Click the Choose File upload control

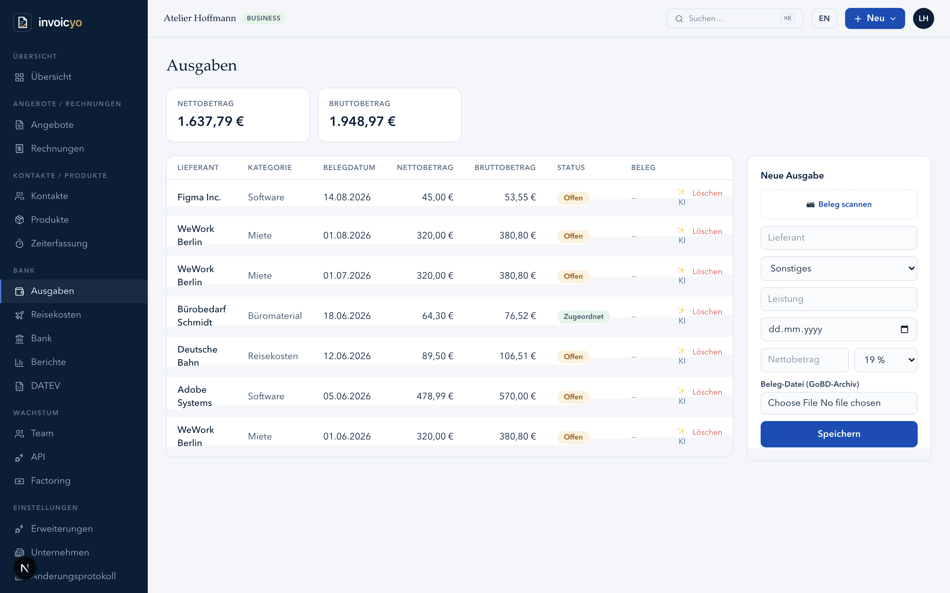pyautogui.click(x=839, y=403)
